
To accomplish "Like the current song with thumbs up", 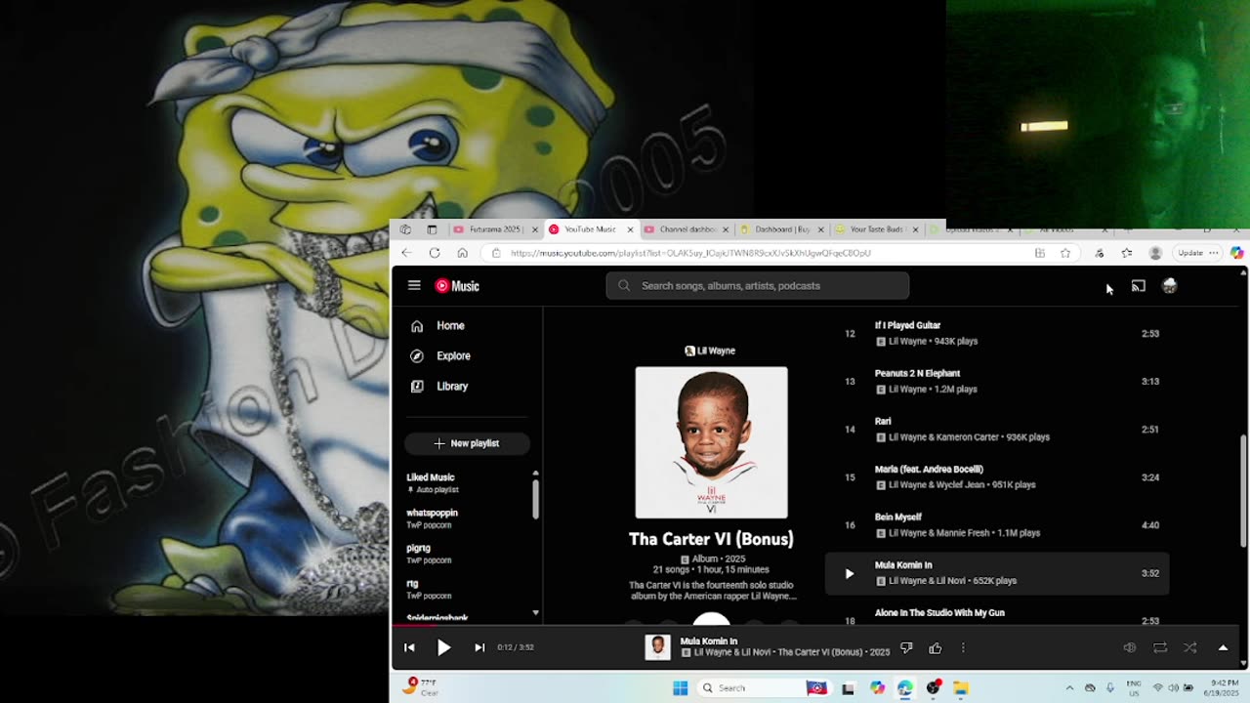I will click(x=935, y=647).
